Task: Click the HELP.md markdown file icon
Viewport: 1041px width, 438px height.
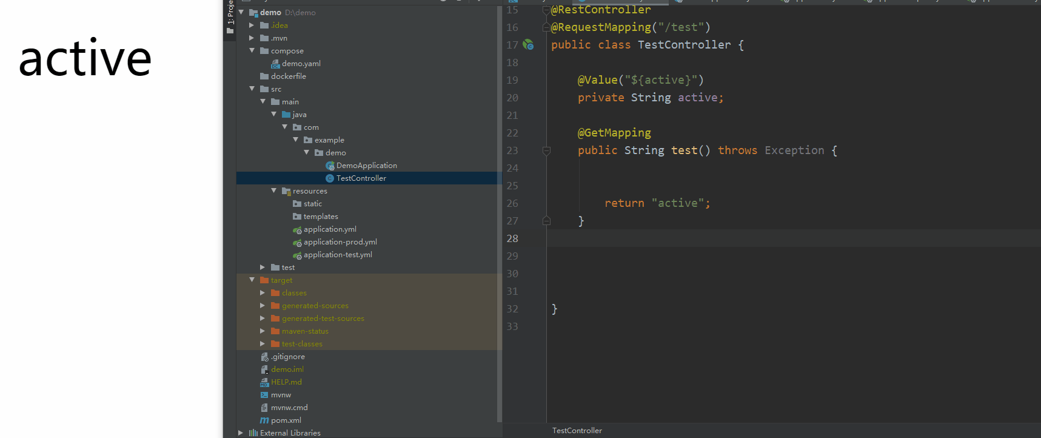Action: pyautogui.click(x=264, y=382)
